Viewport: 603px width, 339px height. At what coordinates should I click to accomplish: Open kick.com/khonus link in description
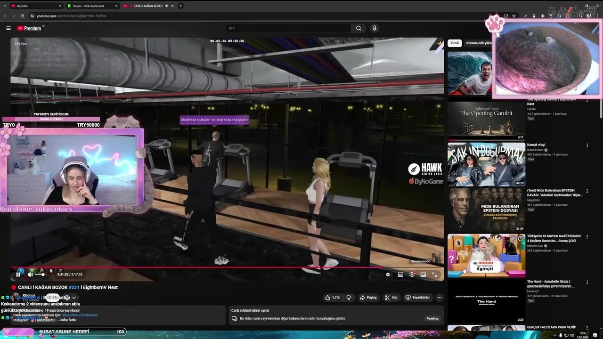tap(79, 315)
